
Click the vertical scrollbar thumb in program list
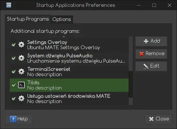click(131, 84)
